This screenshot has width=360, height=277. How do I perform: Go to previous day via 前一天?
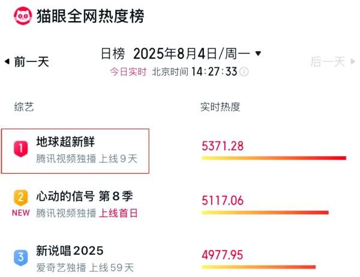[31, 61]
